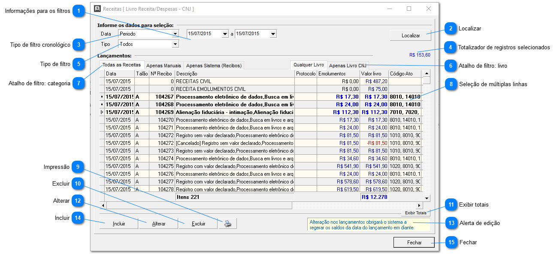Click the Excluir button
The width and height of the screenshot is (557, 255).
(198, 223)
